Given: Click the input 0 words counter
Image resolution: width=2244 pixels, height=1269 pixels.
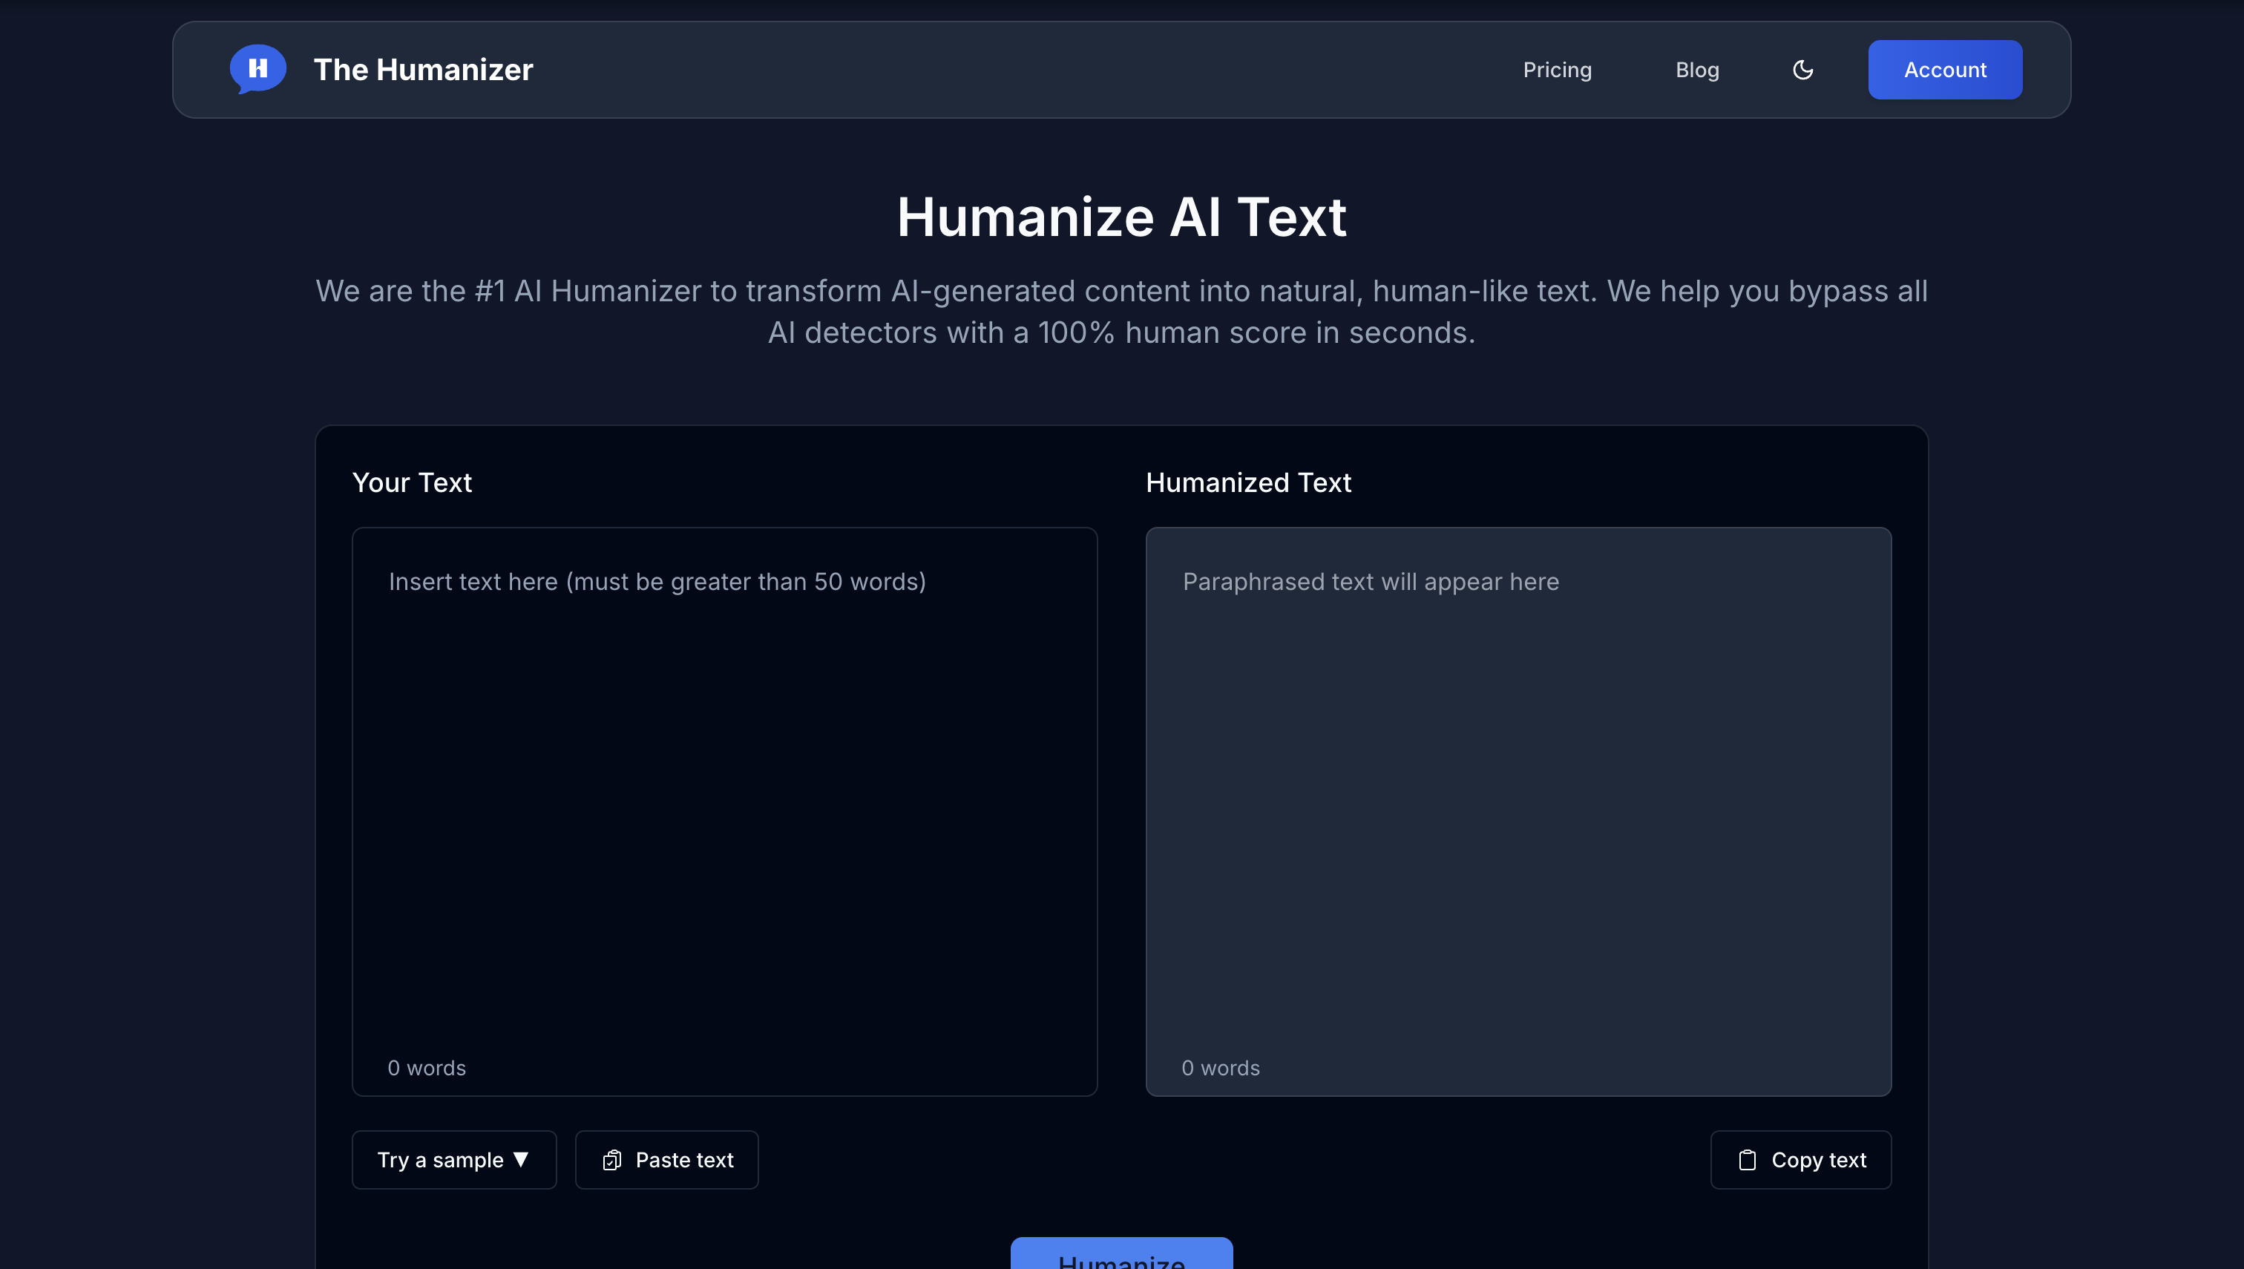Looking at the screenshot, I should coord(426,1068).
